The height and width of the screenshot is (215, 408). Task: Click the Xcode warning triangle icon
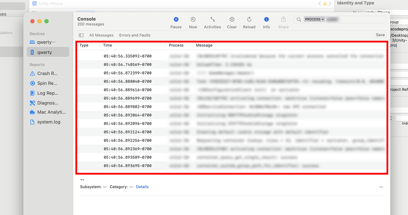pos(325,4)
